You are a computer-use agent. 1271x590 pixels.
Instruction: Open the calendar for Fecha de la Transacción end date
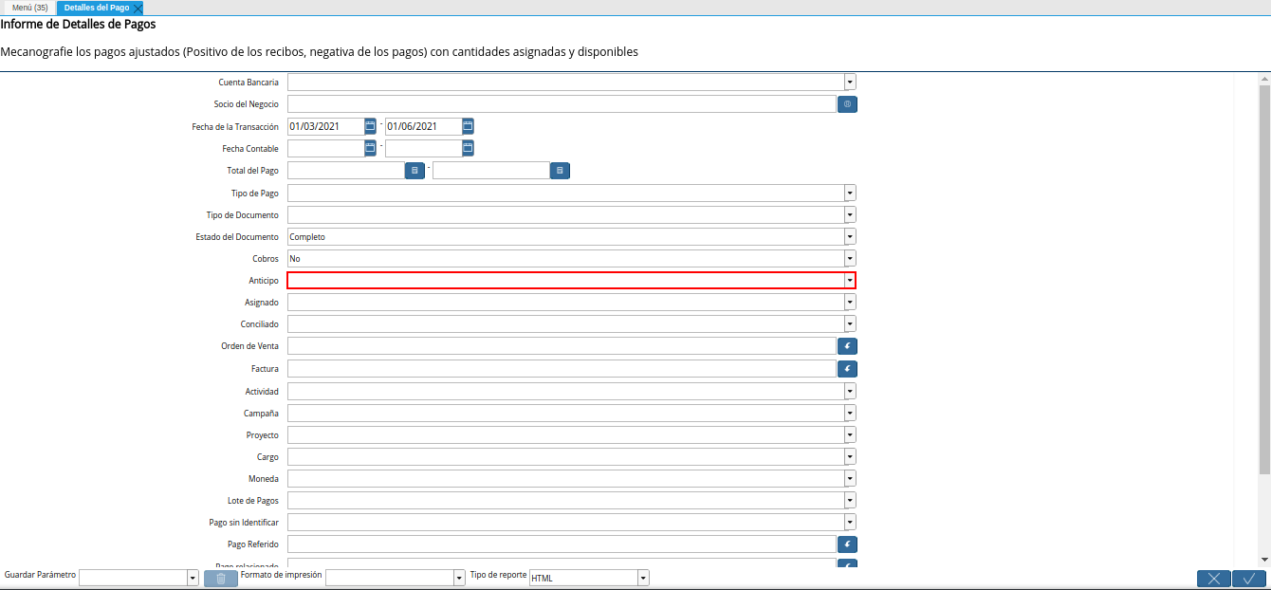coord(468,125)
